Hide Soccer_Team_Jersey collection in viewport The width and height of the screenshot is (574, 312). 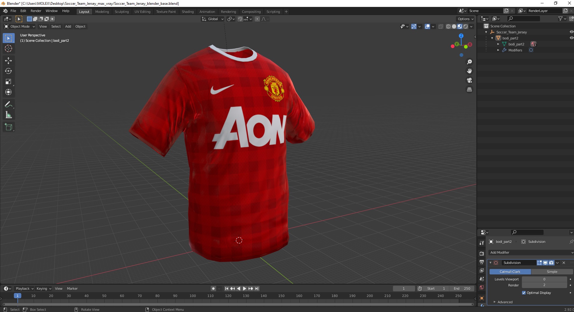(571, 32)
